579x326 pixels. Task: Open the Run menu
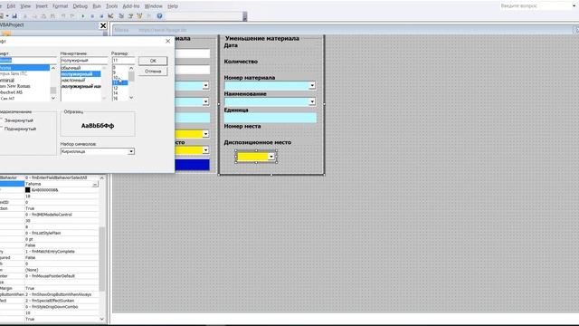pos(97,6)
